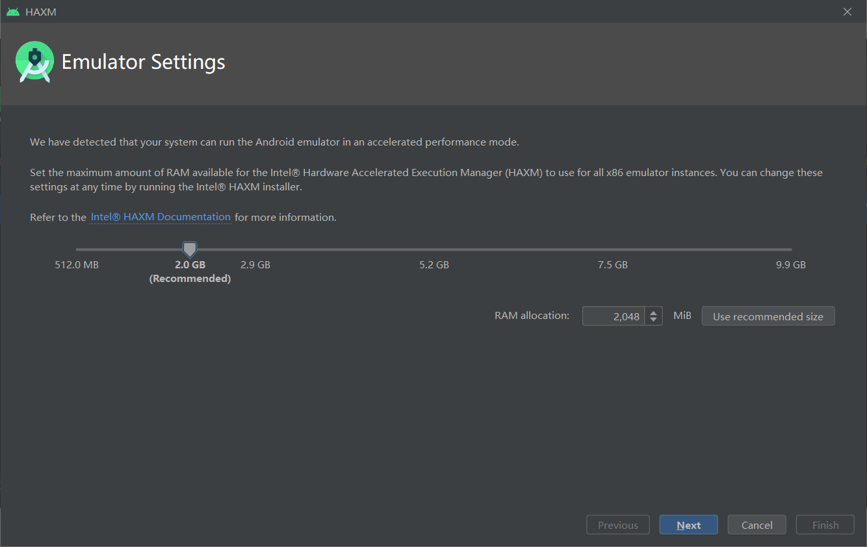
Task: Cancel the HAXM setup wizard
Action: [x=757, y=525]
